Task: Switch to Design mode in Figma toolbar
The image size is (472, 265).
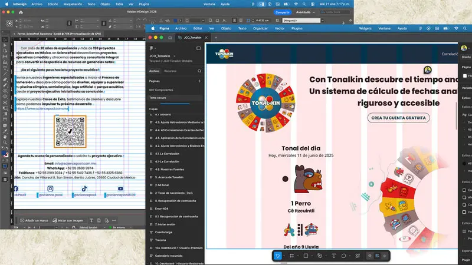Action: coord(377,256)
